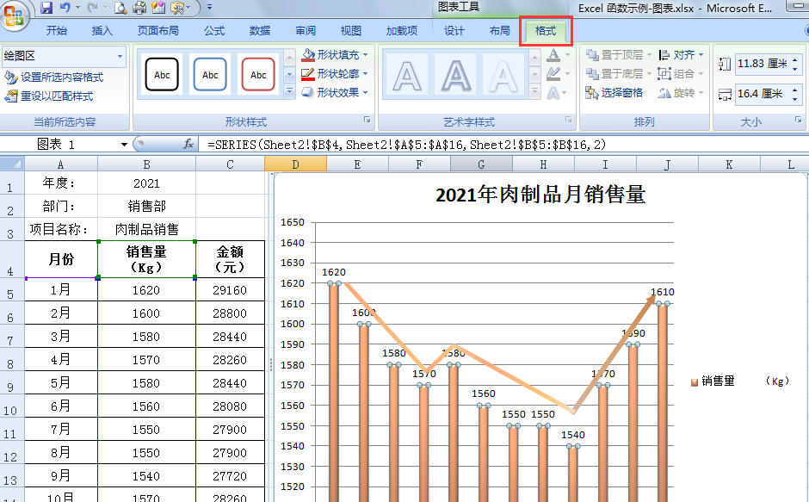Open the 审阅 tab
The image size is (809, 502).
306,31
